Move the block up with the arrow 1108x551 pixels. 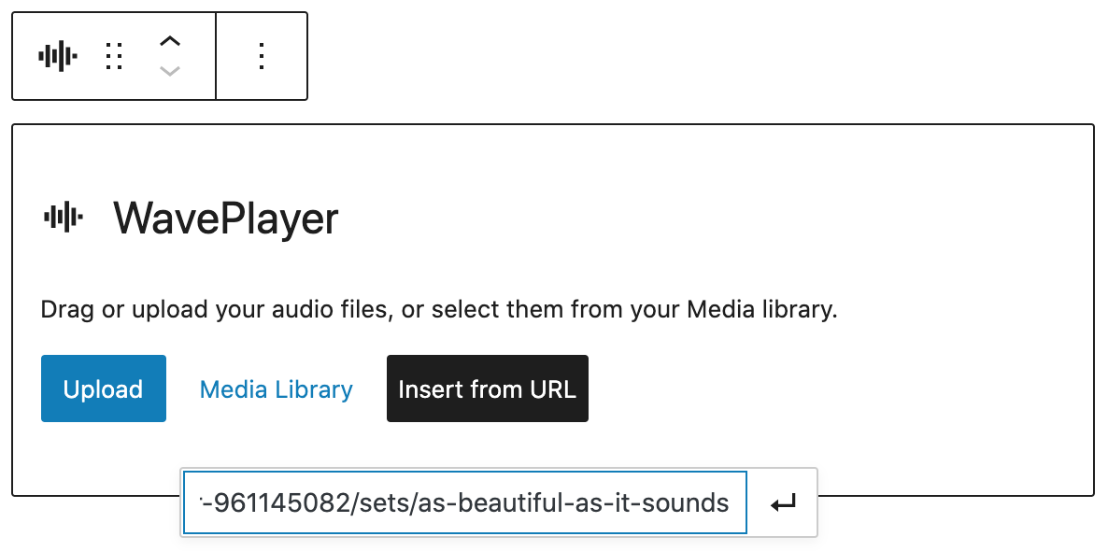tap(169, 42)
